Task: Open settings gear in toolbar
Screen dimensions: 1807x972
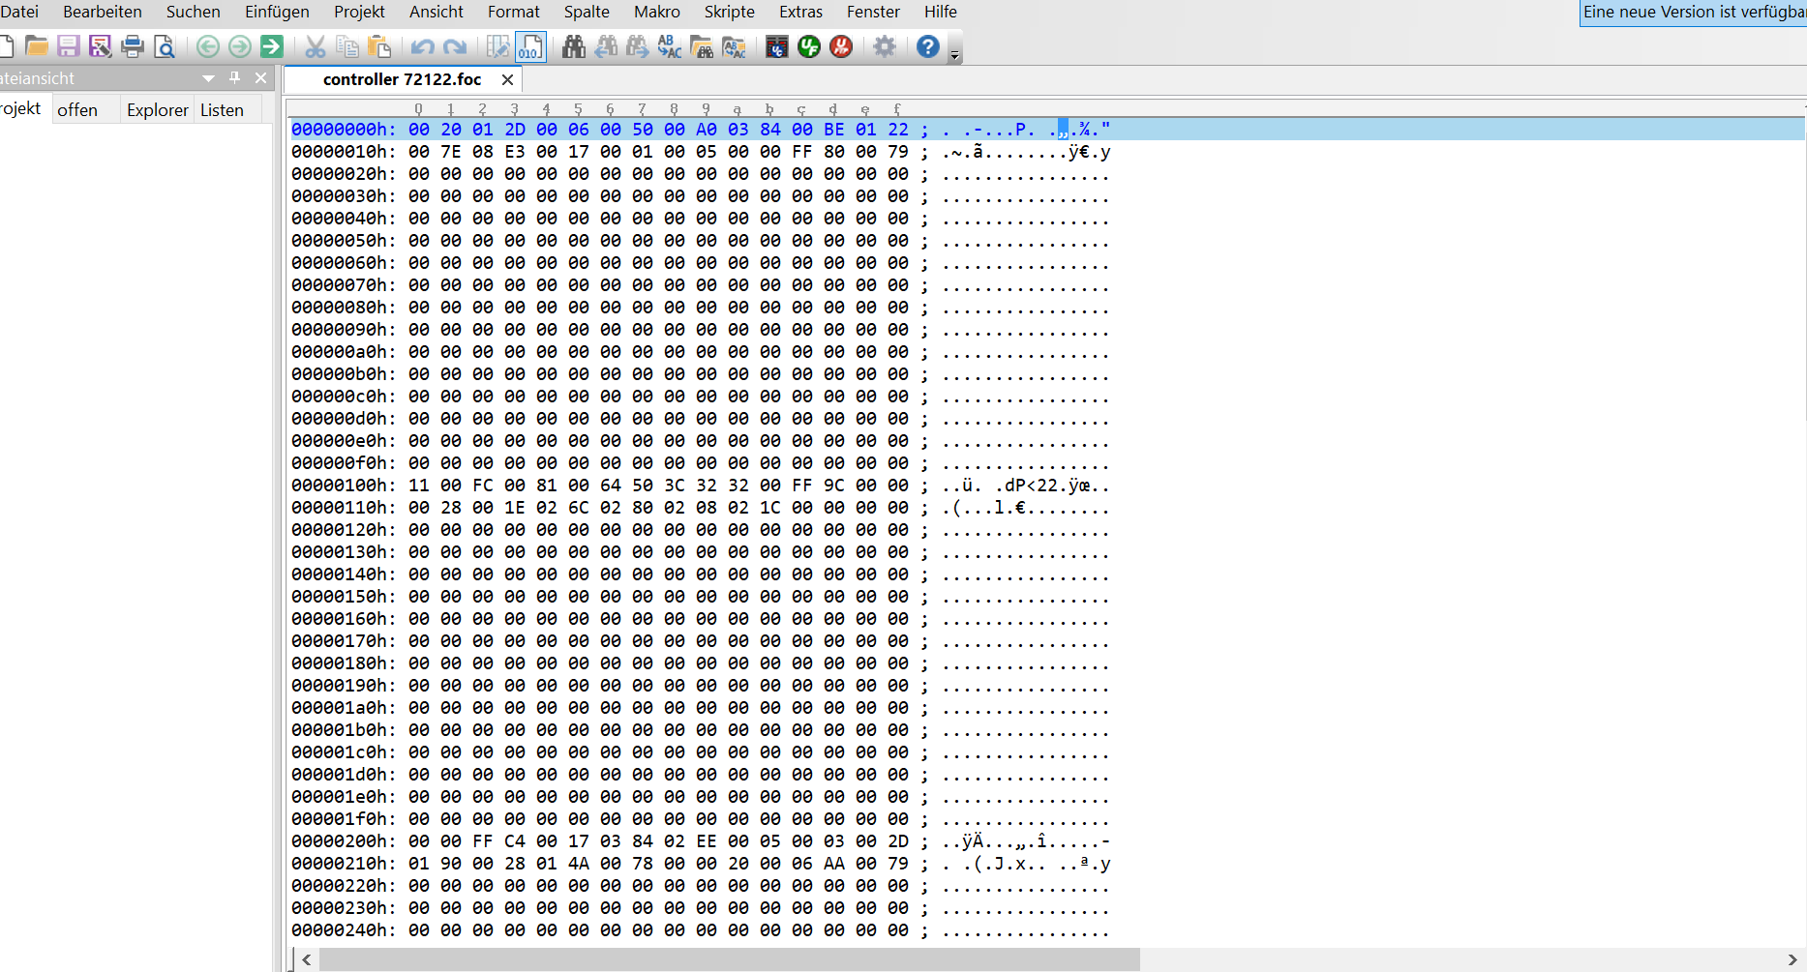Action: (885, 46)
